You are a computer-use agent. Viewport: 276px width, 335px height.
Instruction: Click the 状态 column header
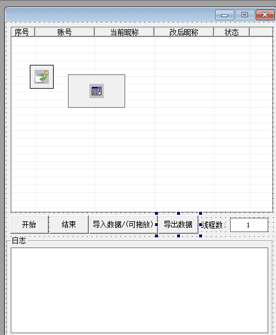[232, 32]
